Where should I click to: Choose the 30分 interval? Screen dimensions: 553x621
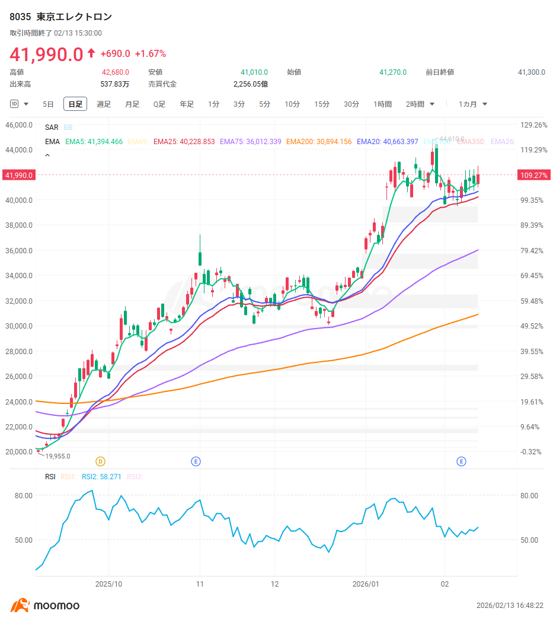tap(351, 104)
